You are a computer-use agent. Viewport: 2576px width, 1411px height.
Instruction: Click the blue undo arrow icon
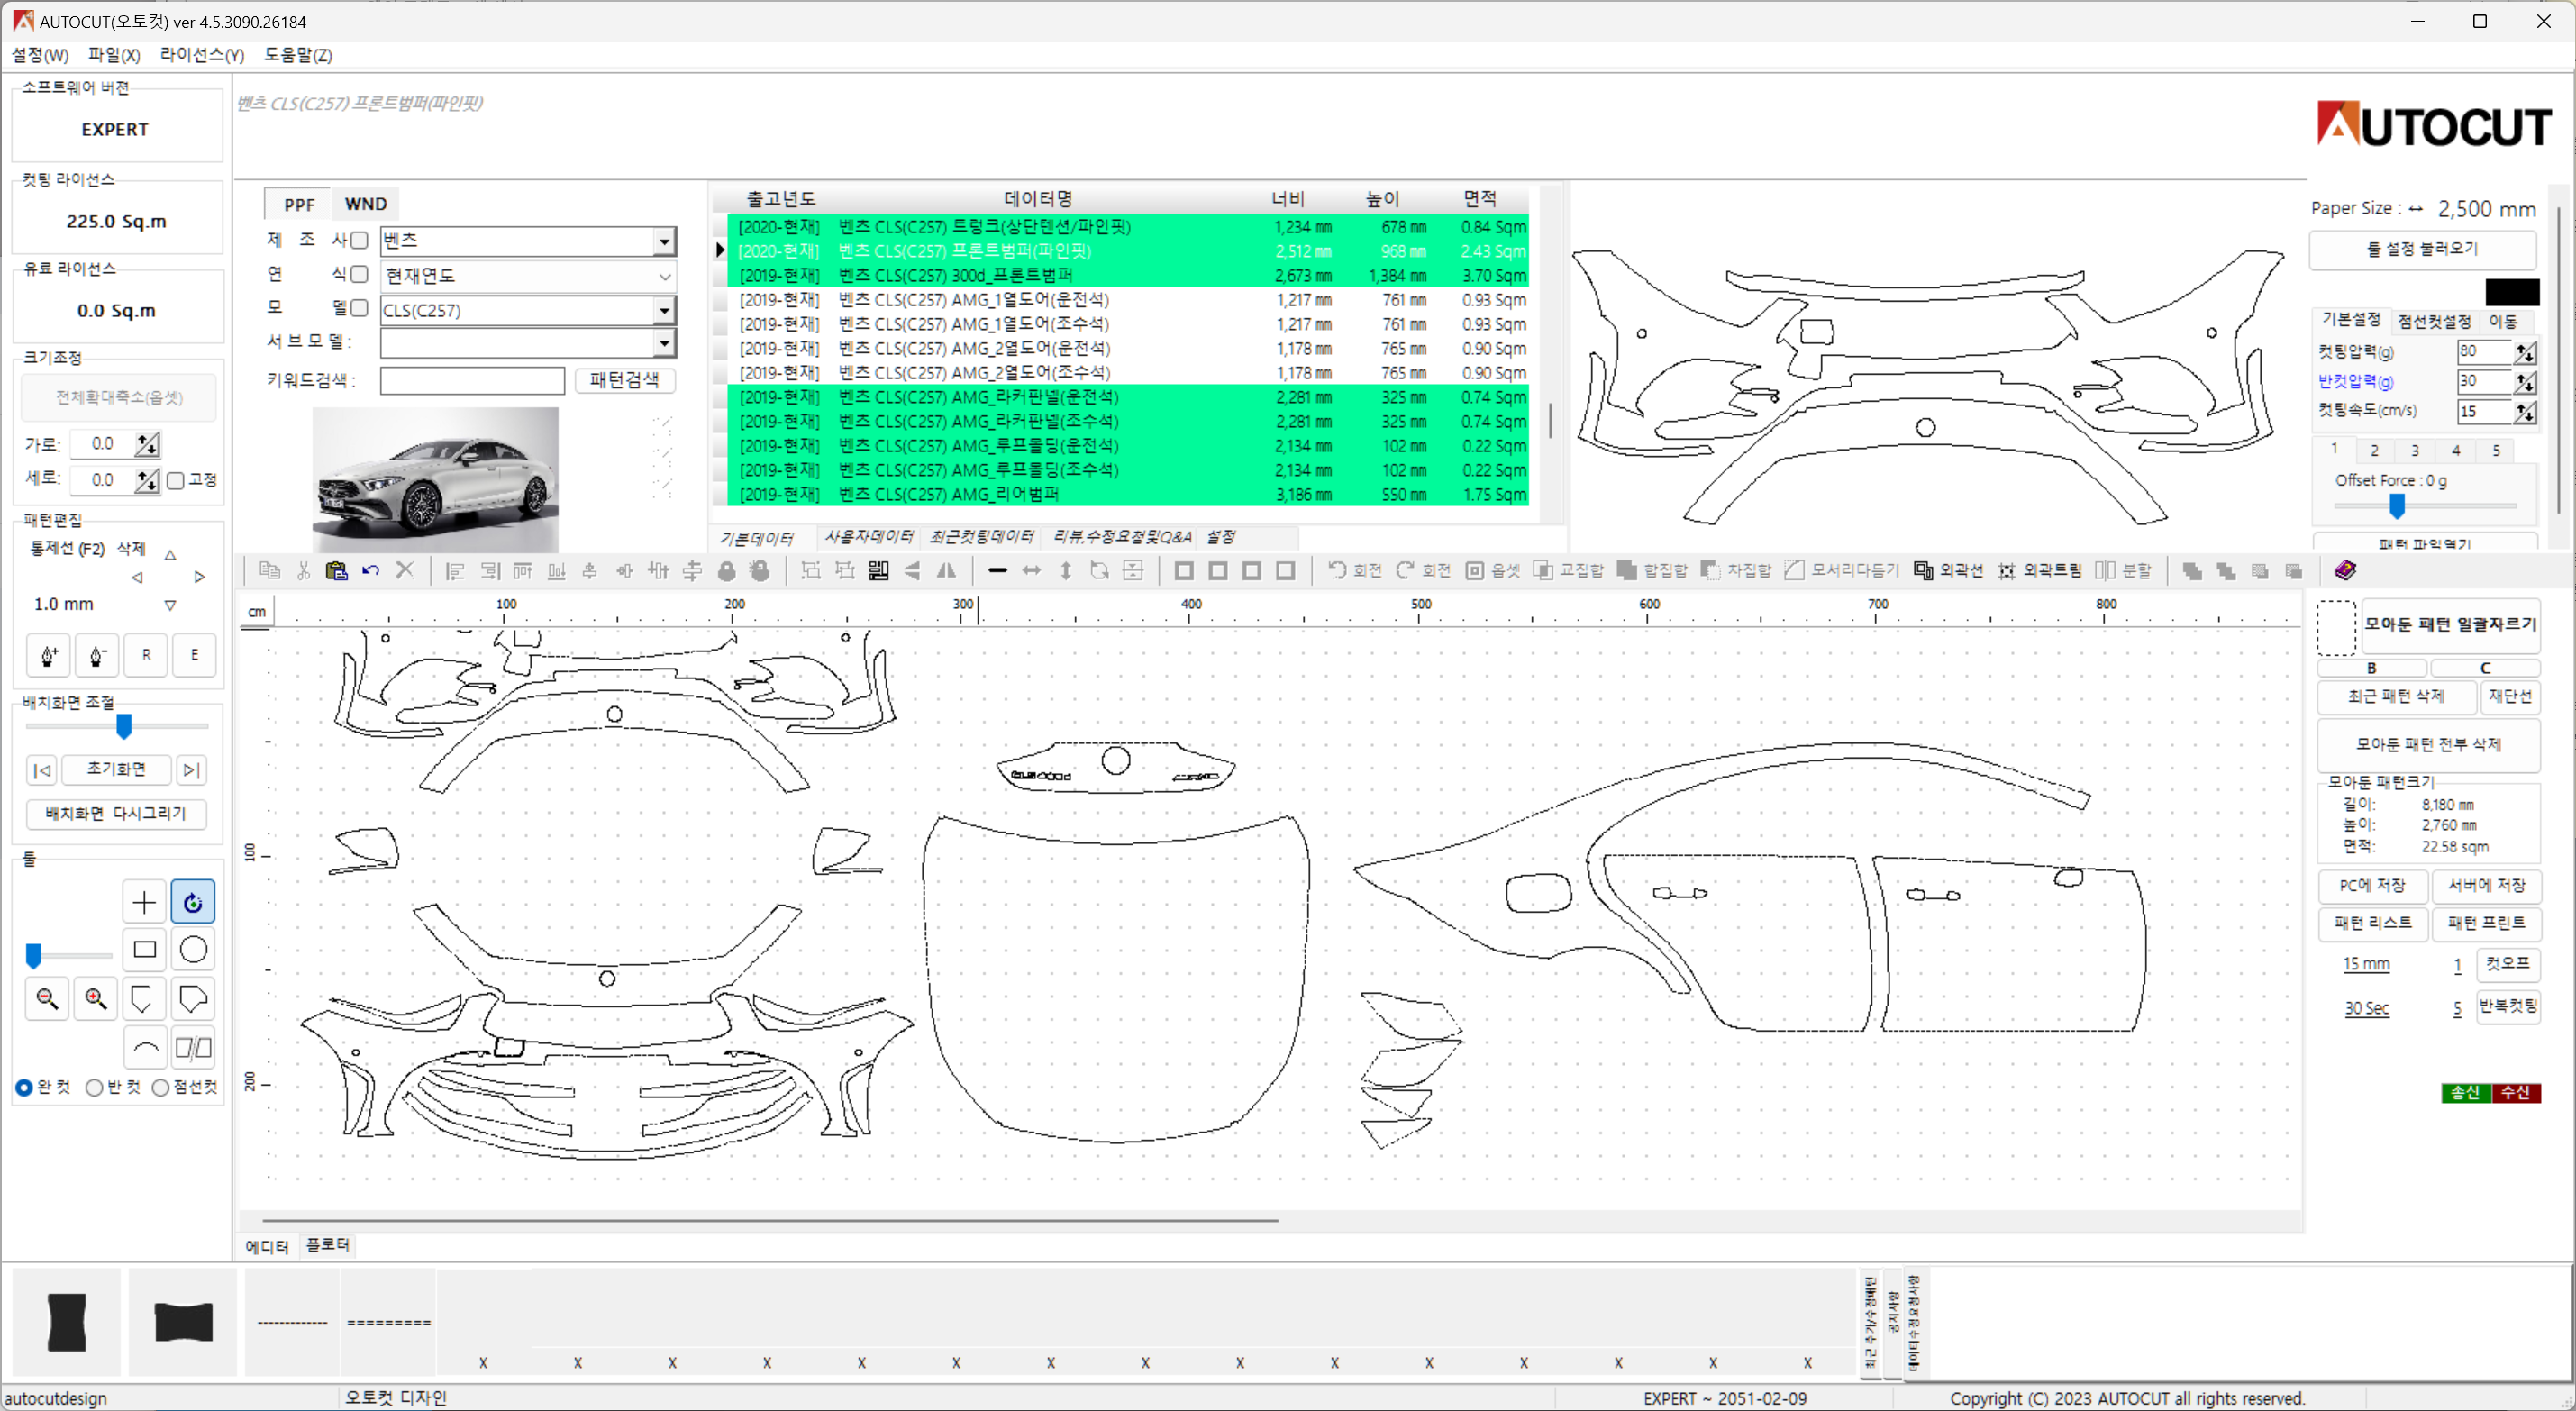pyautogui.click(x=371, y=571)
